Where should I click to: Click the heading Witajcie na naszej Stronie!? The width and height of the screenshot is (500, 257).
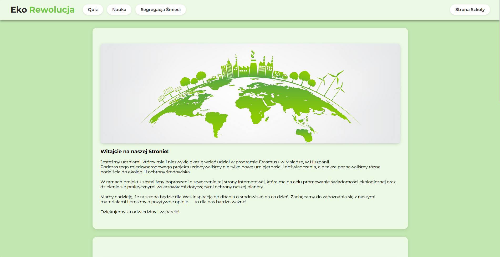click(x=134, y=151)
